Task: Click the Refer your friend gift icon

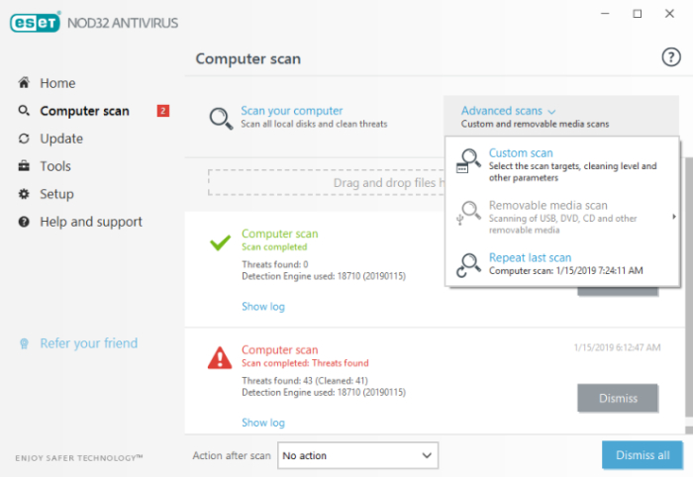Action: click(25, 343)
